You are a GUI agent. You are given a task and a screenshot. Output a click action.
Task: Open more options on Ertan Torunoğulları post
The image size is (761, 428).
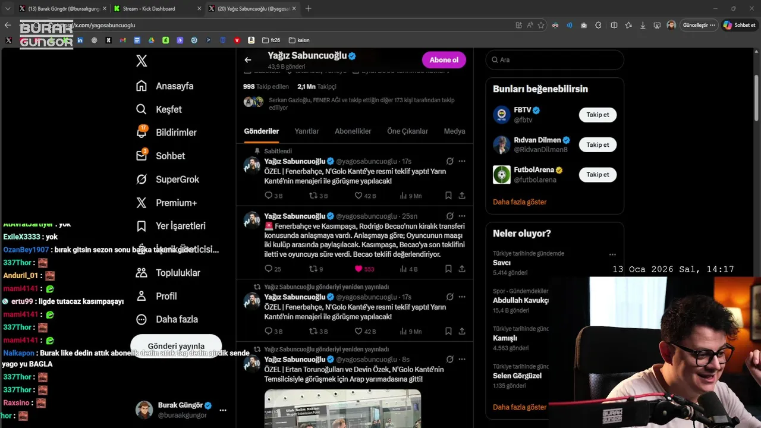[462, 359]
